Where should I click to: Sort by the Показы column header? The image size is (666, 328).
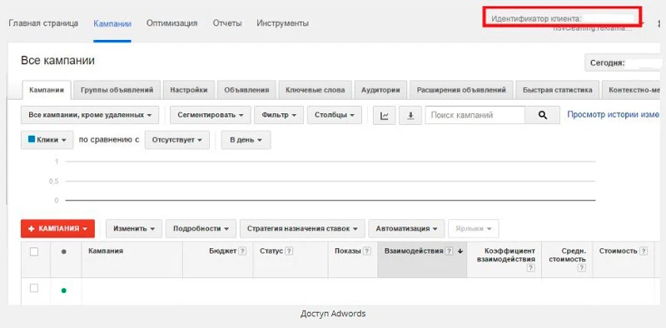[347, 251]
